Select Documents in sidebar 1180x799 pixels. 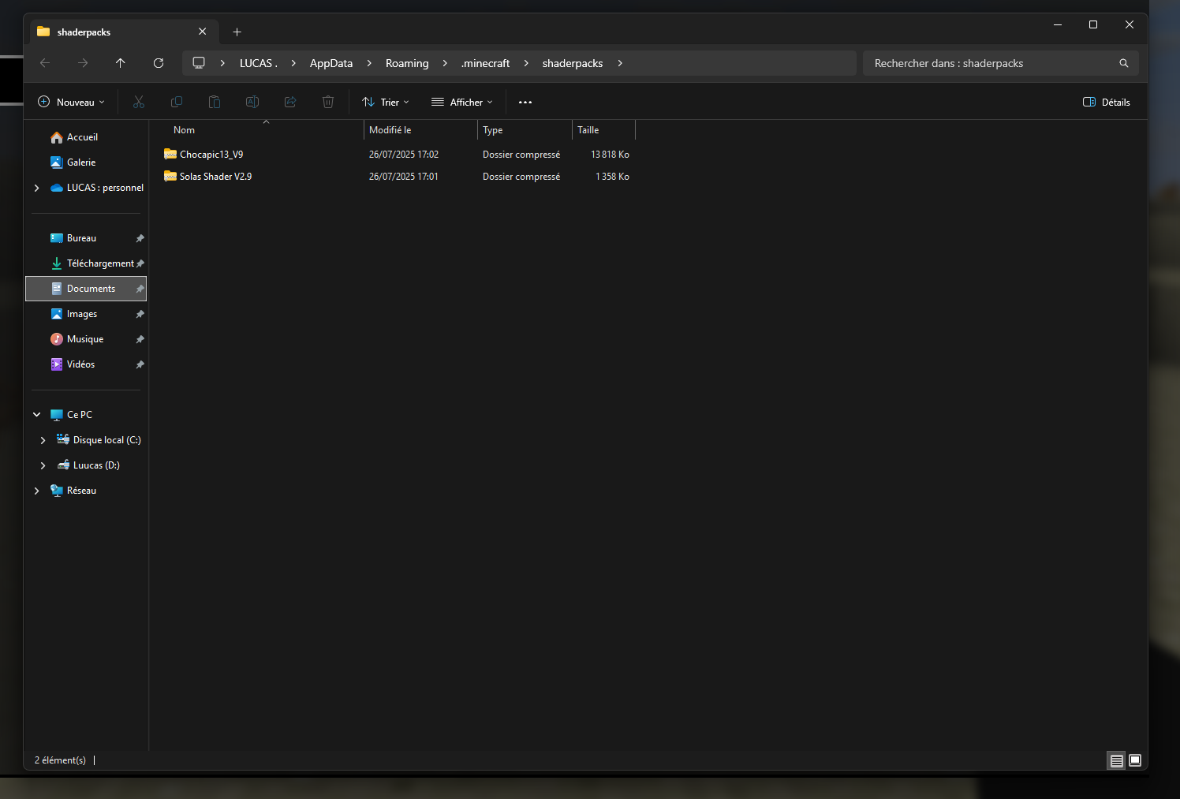click(86, 289)
